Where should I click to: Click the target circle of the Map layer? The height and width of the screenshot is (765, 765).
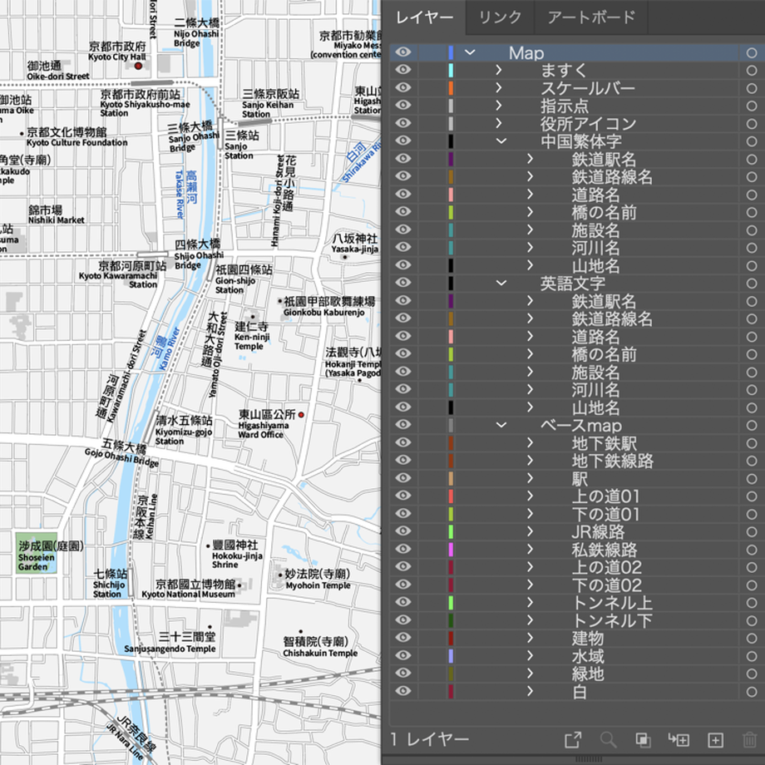pos(752,52)
